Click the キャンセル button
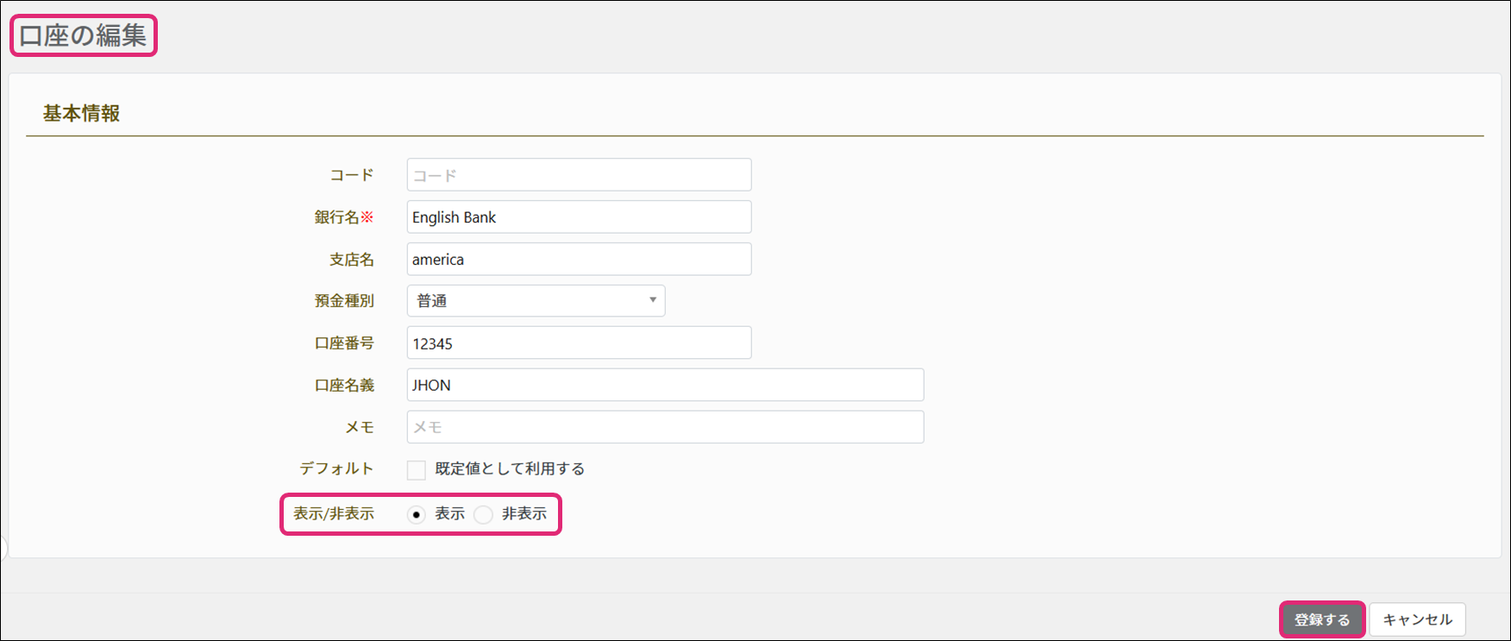1511x641 pixels. pyautogui.click(x=1417, y=620)
